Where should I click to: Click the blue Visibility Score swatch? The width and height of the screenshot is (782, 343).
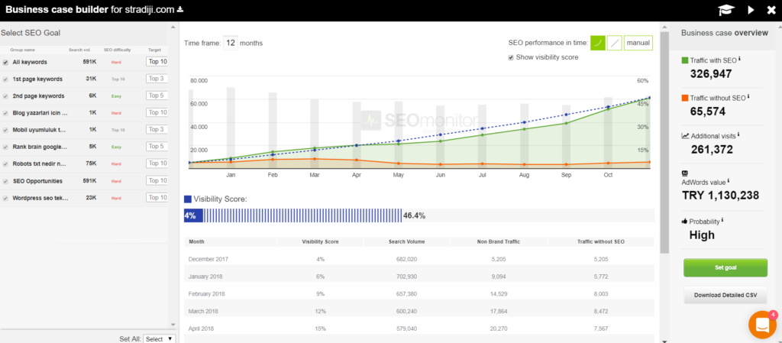(x=188, y=199)
